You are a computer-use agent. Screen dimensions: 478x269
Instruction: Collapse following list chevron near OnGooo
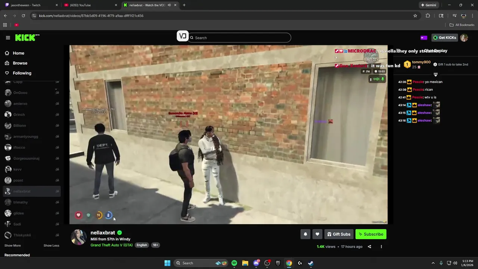pyautogui.click(x=56, y=89)
